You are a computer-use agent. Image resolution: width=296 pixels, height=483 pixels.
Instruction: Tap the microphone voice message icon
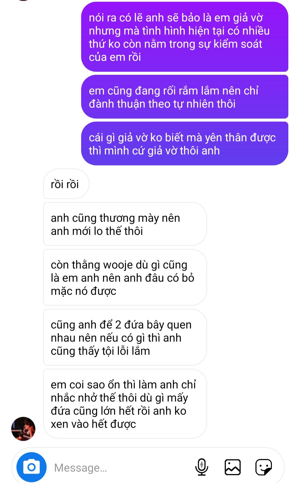point(202,467)
